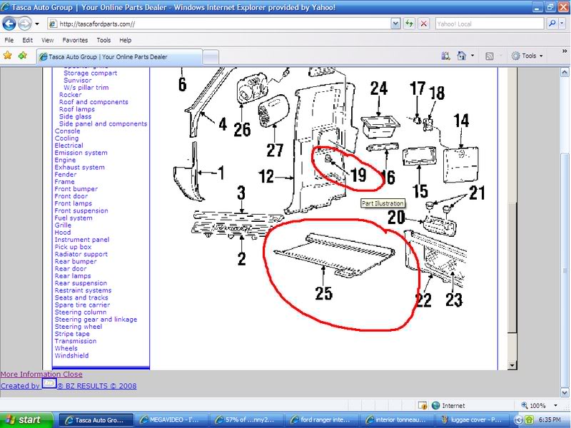Switch to MEGAVIDEO taskbar window
This screenshot has width=571, height=428.
[x=171, y=420]
